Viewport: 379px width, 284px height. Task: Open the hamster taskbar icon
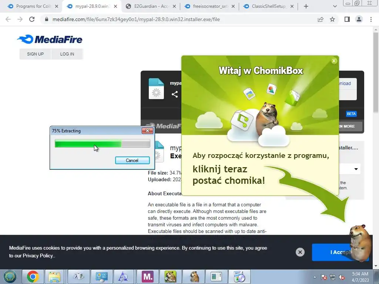pos(194,277)
